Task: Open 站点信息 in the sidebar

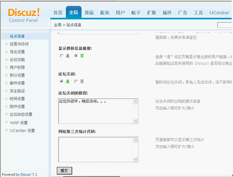Action: (17, 36)
